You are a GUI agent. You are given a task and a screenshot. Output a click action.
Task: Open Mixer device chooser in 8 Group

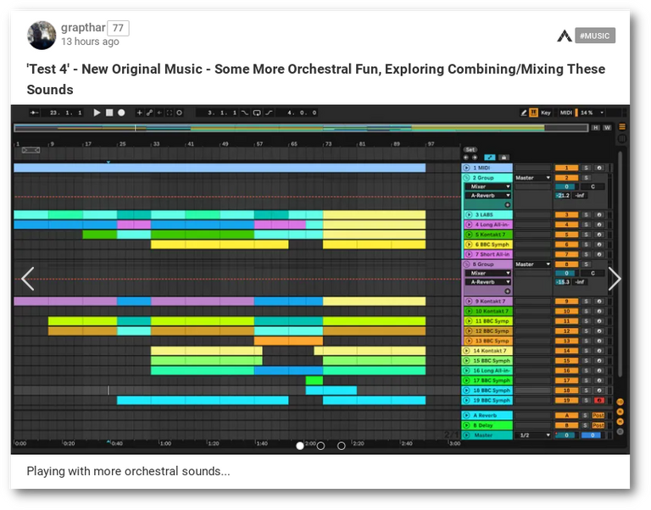click(x=488, y=273)
